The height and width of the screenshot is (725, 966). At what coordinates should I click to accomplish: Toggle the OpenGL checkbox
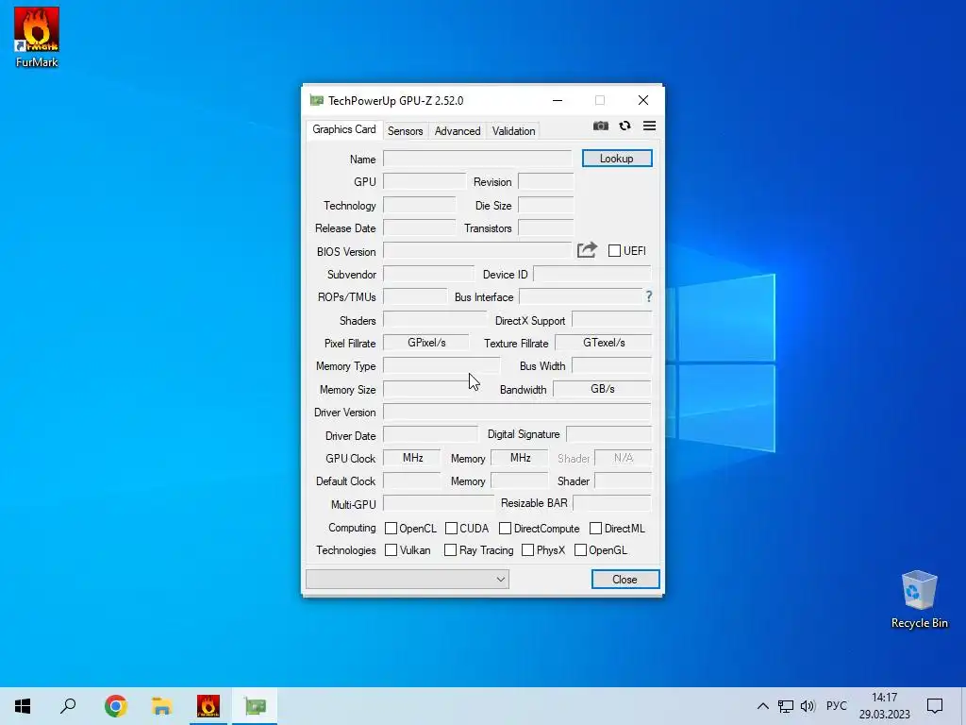coord(580,550)
